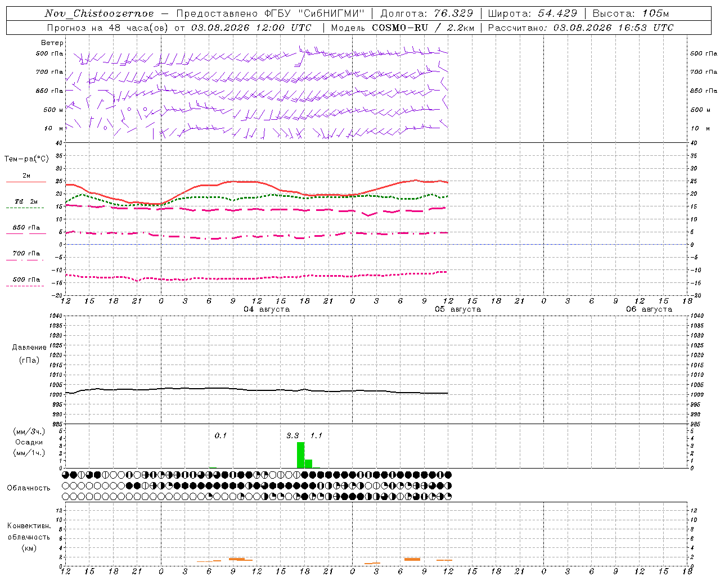The image size is (720, 576).
Task: Click the 3.3 precipitation value label
Action: tap(292, 435)
